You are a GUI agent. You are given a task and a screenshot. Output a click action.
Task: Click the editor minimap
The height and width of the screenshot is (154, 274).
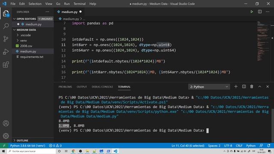pos(263,41)
